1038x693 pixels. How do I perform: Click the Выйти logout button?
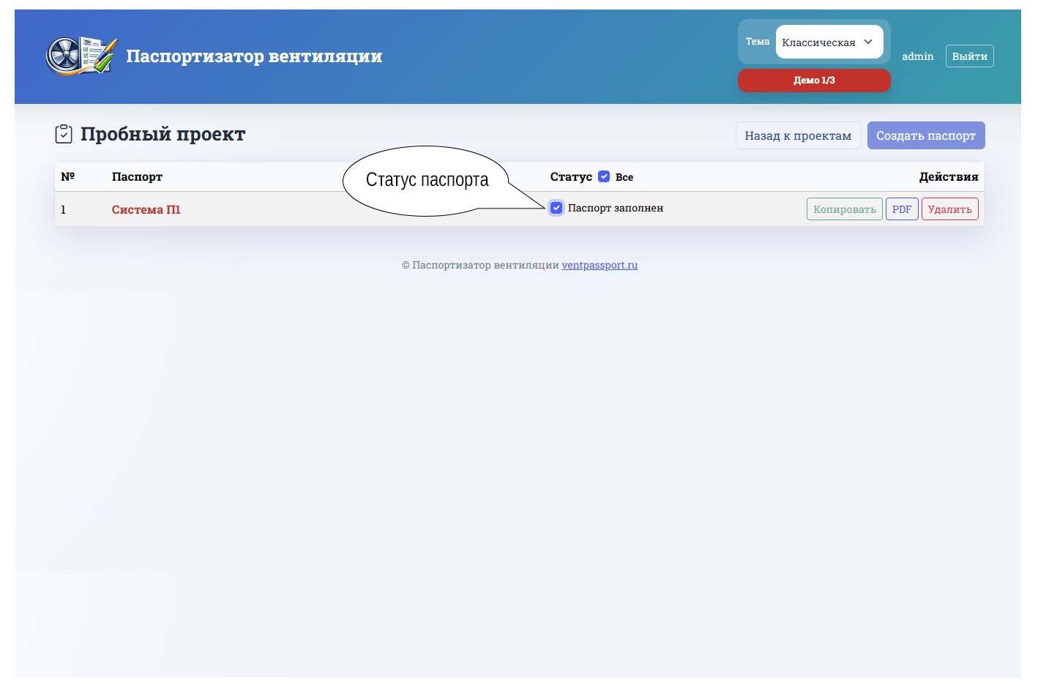[x=969, y=56]
